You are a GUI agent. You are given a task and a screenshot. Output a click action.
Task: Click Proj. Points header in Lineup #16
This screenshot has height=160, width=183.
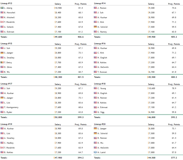174,44
